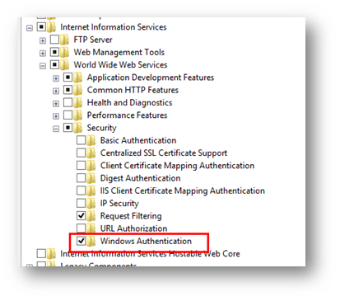The height and width of the screenshot is (301, 340).
Task: Click Hostable Web Core folder icon
Action: [51, 253]
